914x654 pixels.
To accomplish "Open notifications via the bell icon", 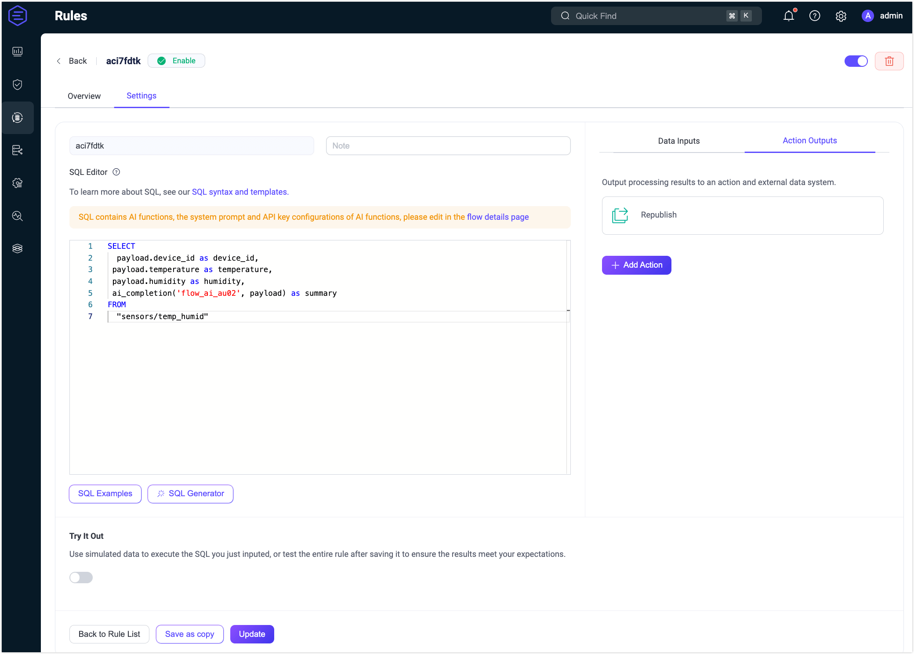I will coord(789,16).
